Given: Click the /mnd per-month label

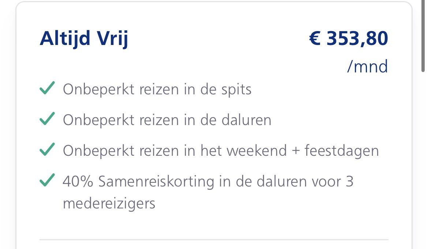Looking at the screenshot, I should click(367, 67).
